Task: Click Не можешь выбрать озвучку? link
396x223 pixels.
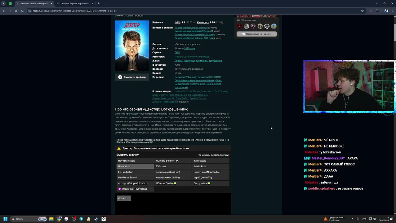Action: [214, 155]
